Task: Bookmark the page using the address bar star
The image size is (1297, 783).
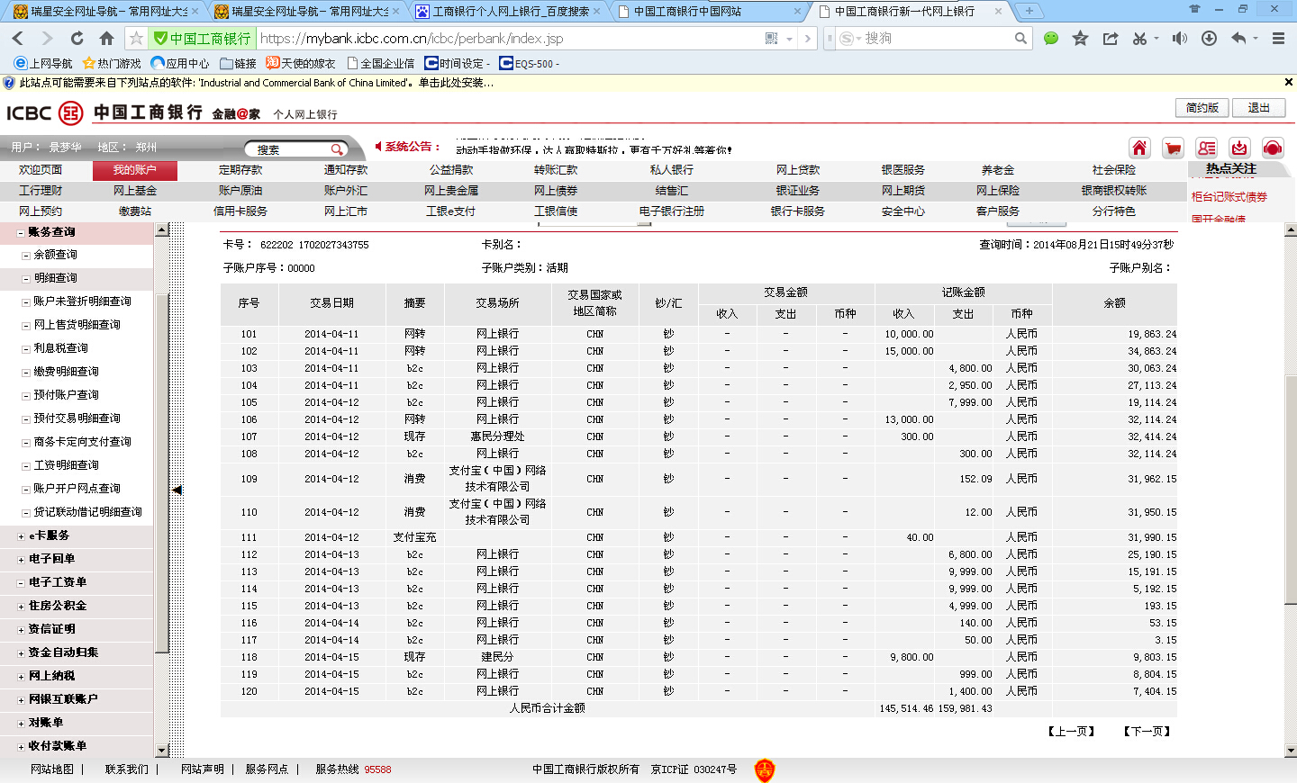Action: pyautogui.click(x=136, y=39)
